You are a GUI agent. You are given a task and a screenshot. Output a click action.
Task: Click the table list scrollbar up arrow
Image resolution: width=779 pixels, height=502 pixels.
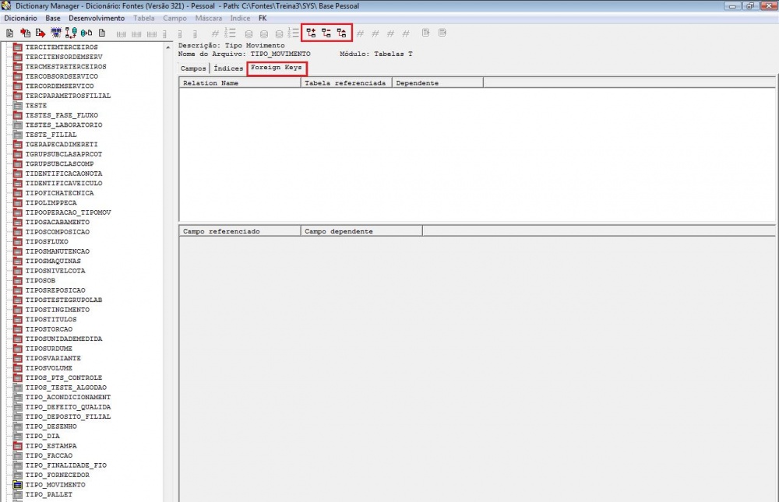[167, 47]
